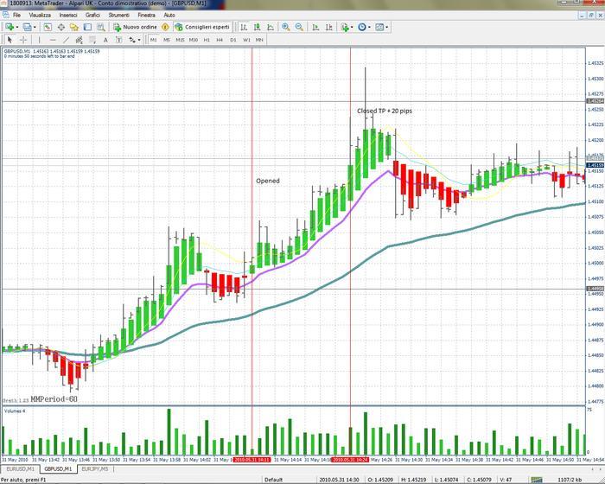
Task: Open the Strumenti menu
Action: pyautogui.click(x=119, y=15)
